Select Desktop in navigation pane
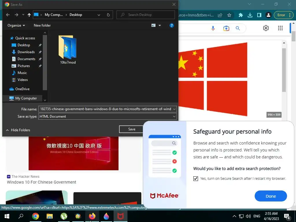 tap(24, 45)
